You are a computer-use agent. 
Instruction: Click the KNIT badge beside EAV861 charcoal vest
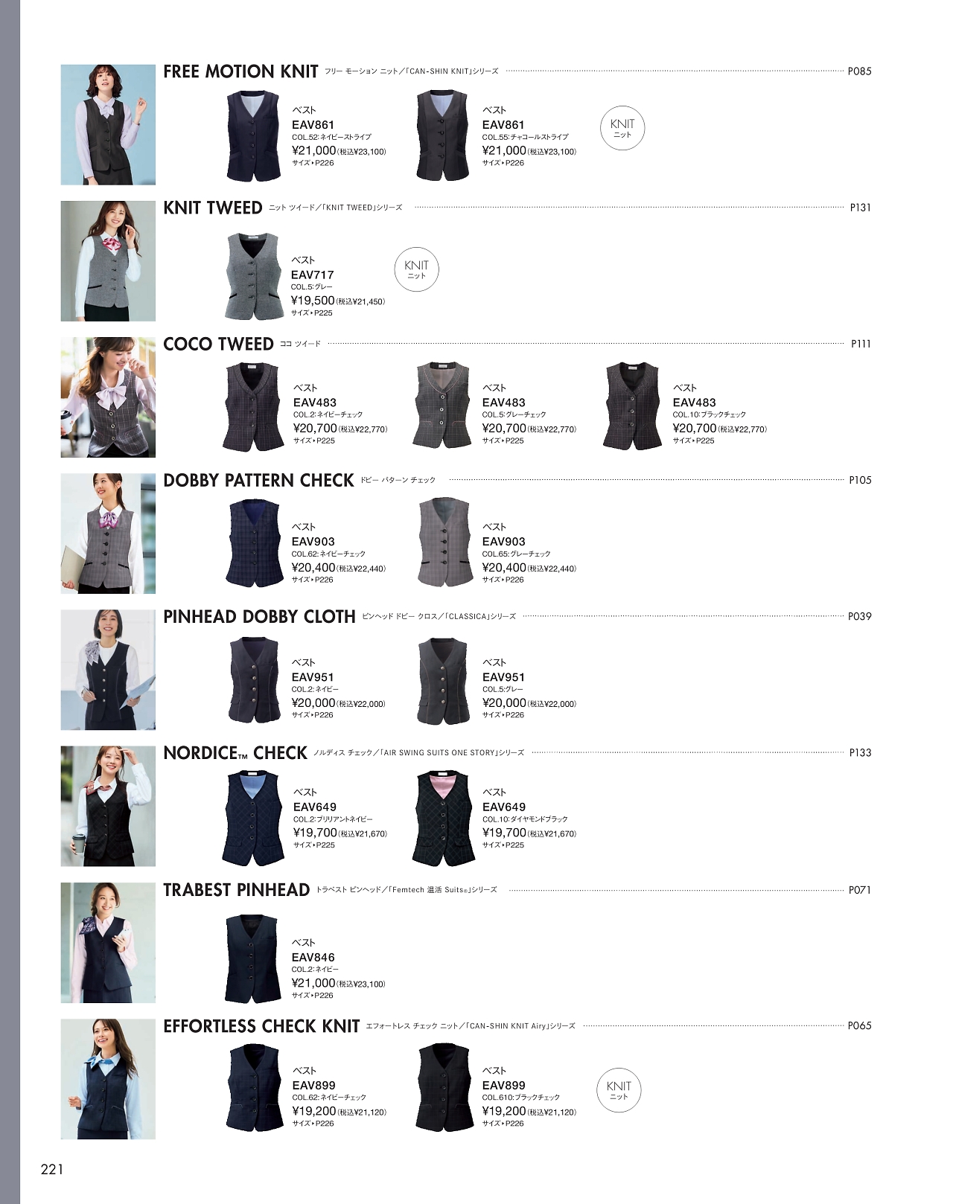pyautogui.click(x=622, y=129)
